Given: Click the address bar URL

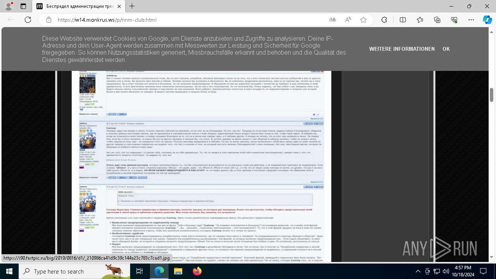Looking at the screenshot, I should point(107,20).
